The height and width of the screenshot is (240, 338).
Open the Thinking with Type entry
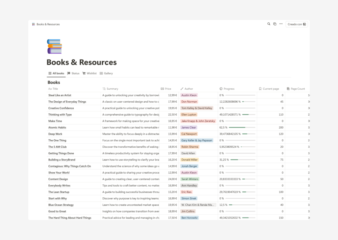point(60,114)
